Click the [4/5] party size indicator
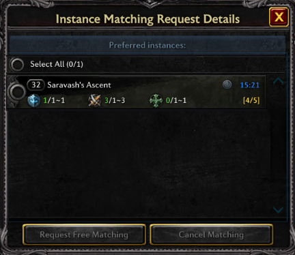 pyautogui.click(x=251, y=100)
